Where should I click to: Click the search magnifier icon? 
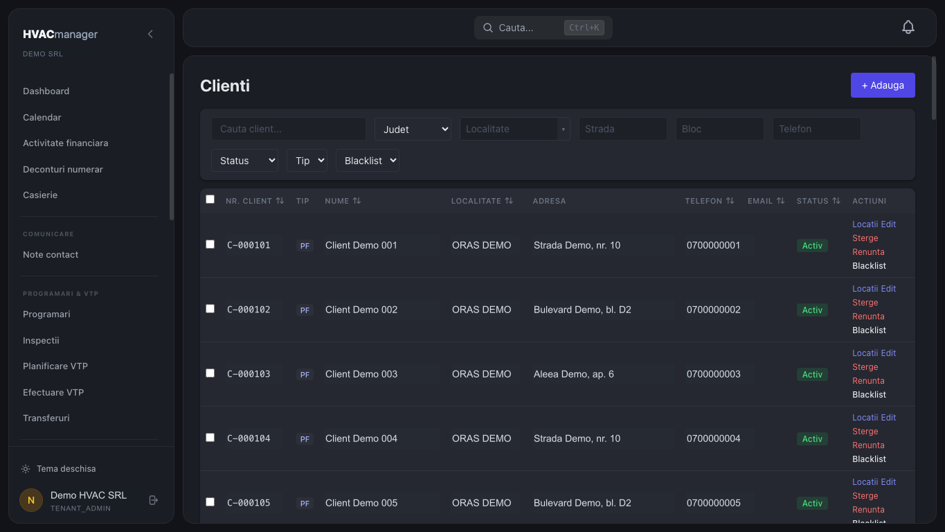(x=488, y=28)
